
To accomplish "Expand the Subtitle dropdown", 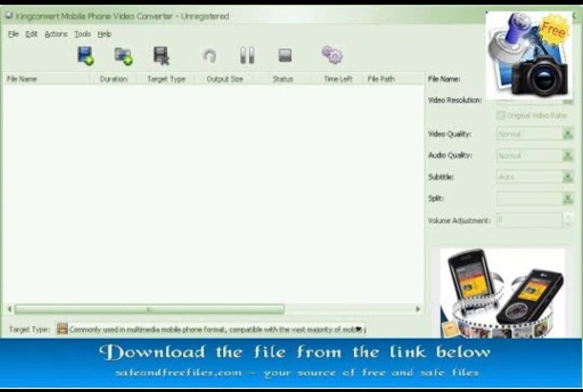I will click(568, 177).
